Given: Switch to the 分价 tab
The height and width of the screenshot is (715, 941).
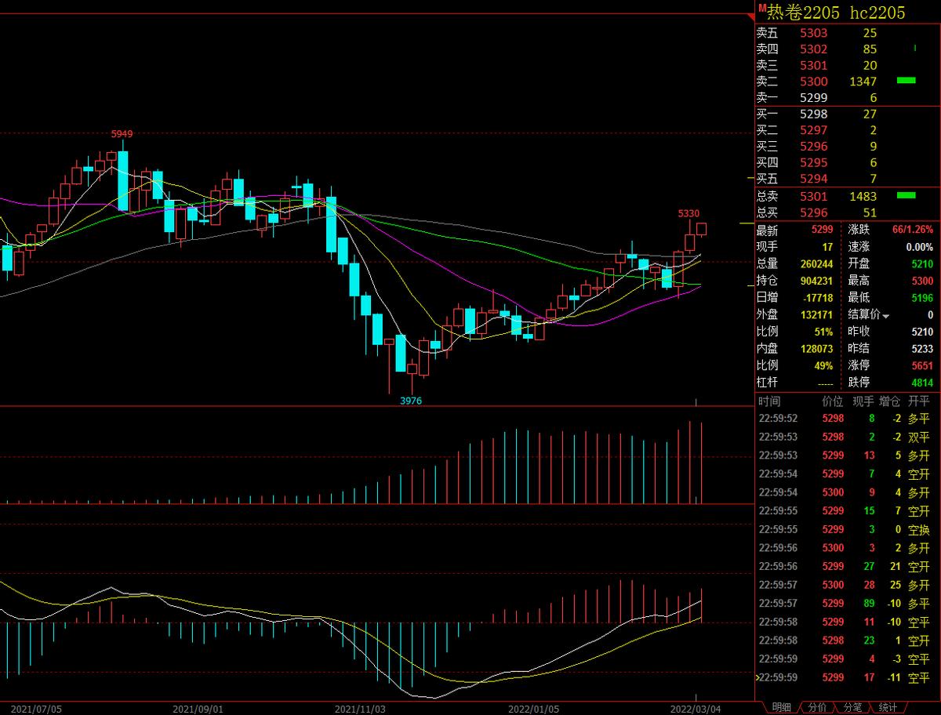Looking at the screenshot, I should pyautogui.click(x=817, y=707).
